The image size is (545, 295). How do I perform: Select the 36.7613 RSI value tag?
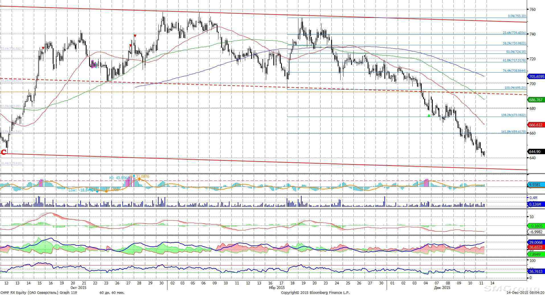click(x=536, y=271)
